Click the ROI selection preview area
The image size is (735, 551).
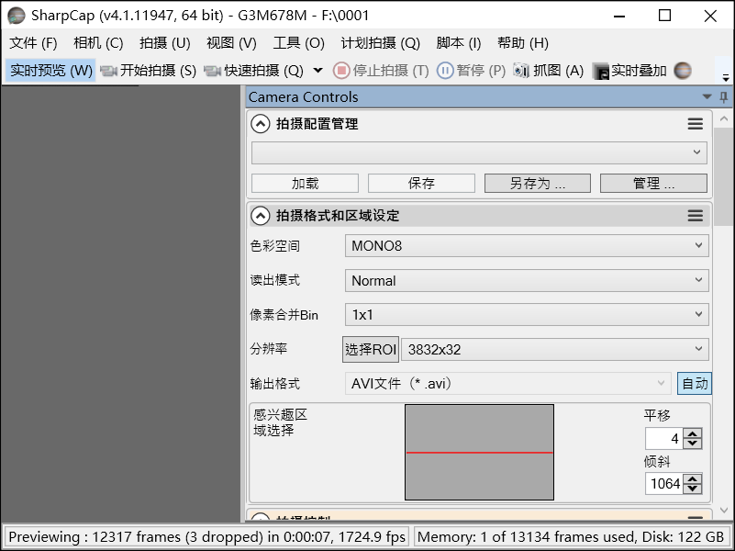[x=479, y=453]
